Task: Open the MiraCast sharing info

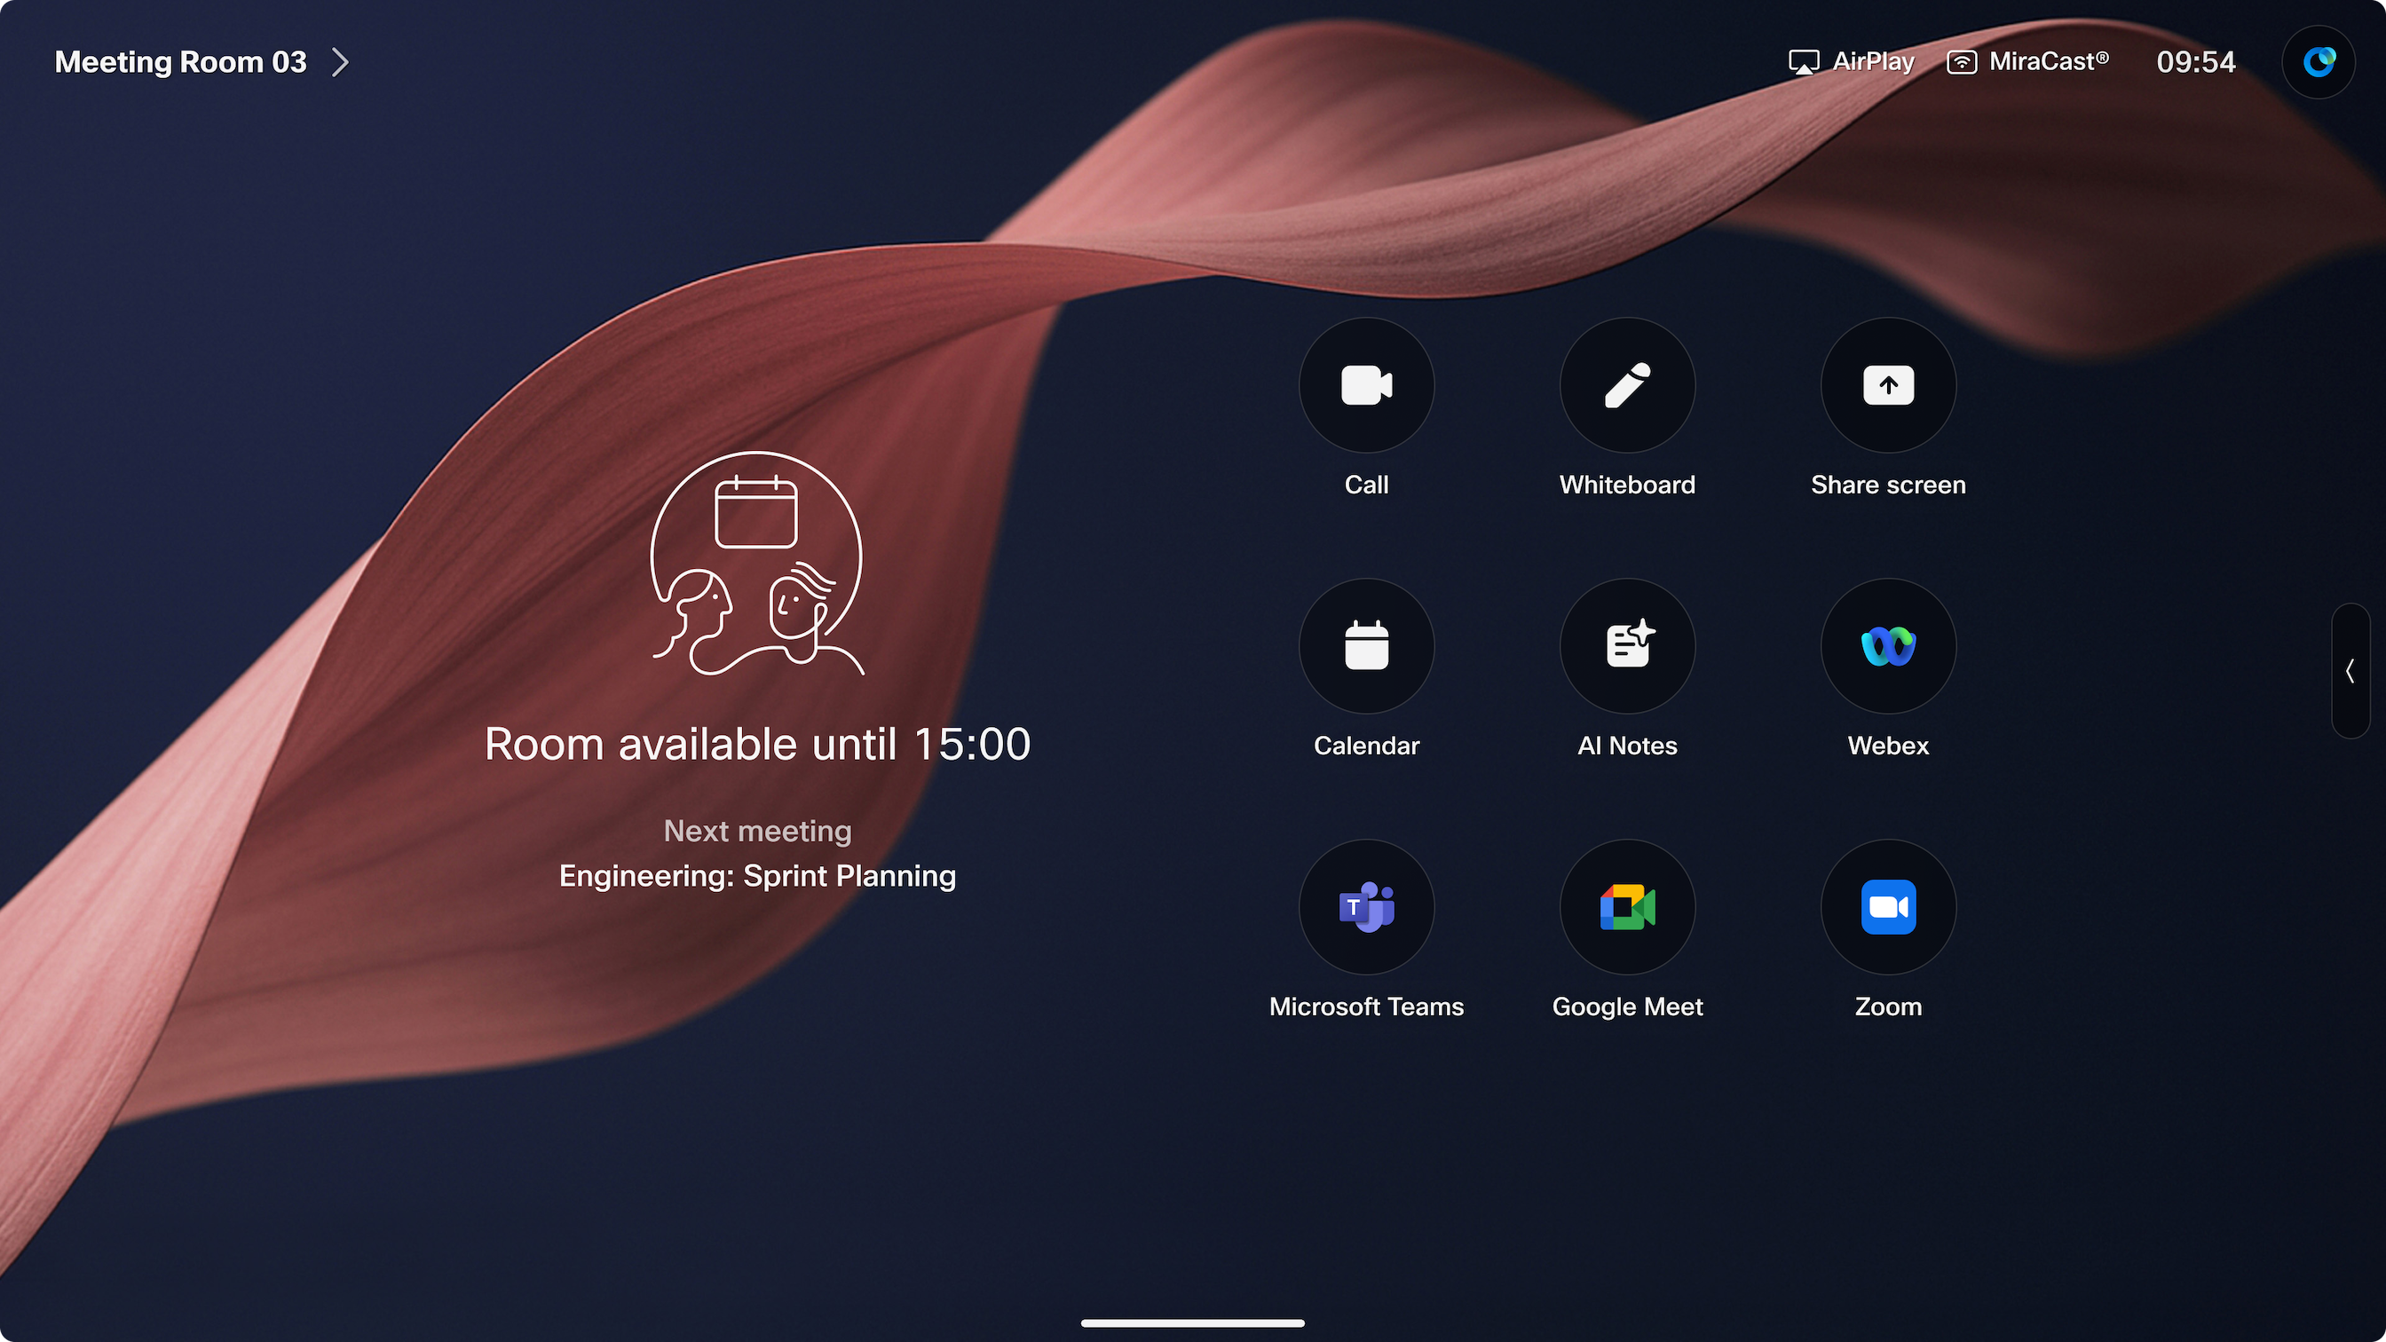Action: (2027, 62)
